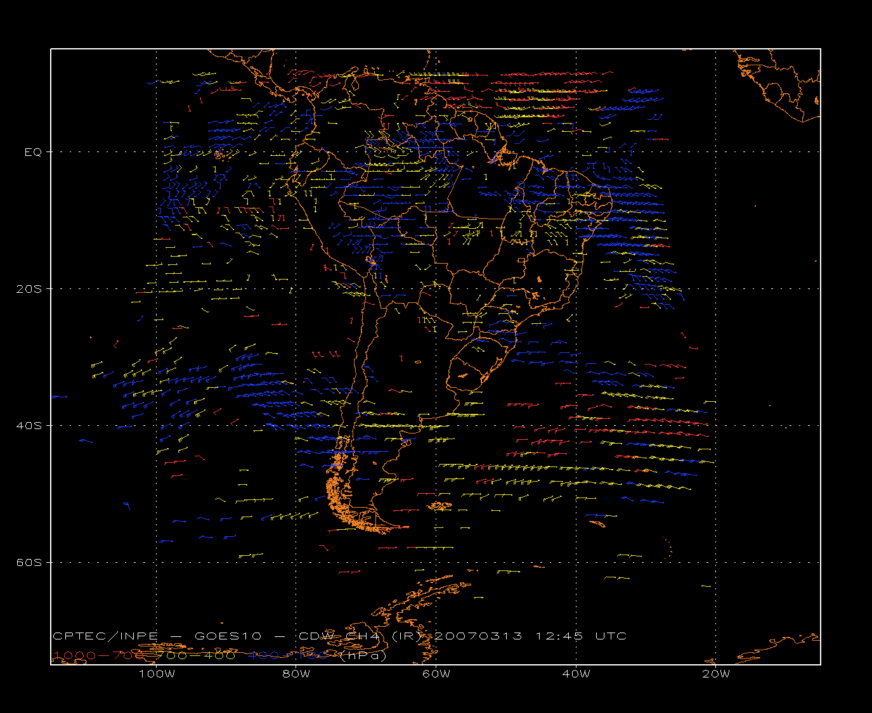The height and width of the screenshot is (713, 872).
Task: Click the '20W' longitude label
Action: (716, 674)
